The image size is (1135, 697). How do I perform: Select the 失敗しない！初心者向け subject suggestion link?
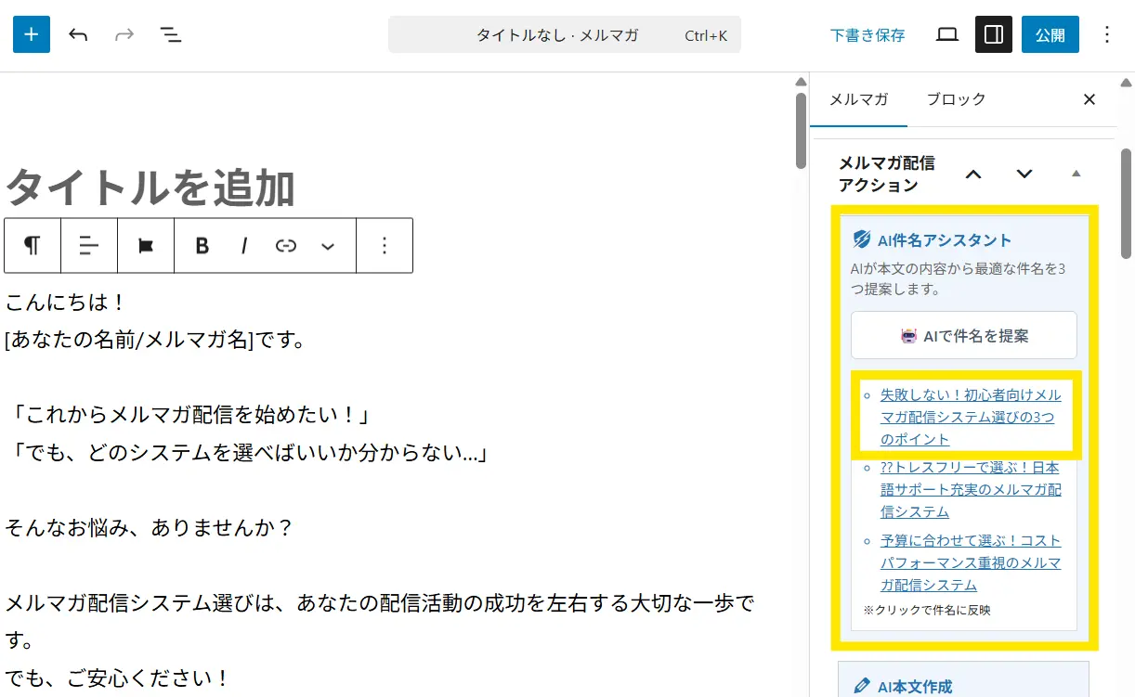coord(970,417)
